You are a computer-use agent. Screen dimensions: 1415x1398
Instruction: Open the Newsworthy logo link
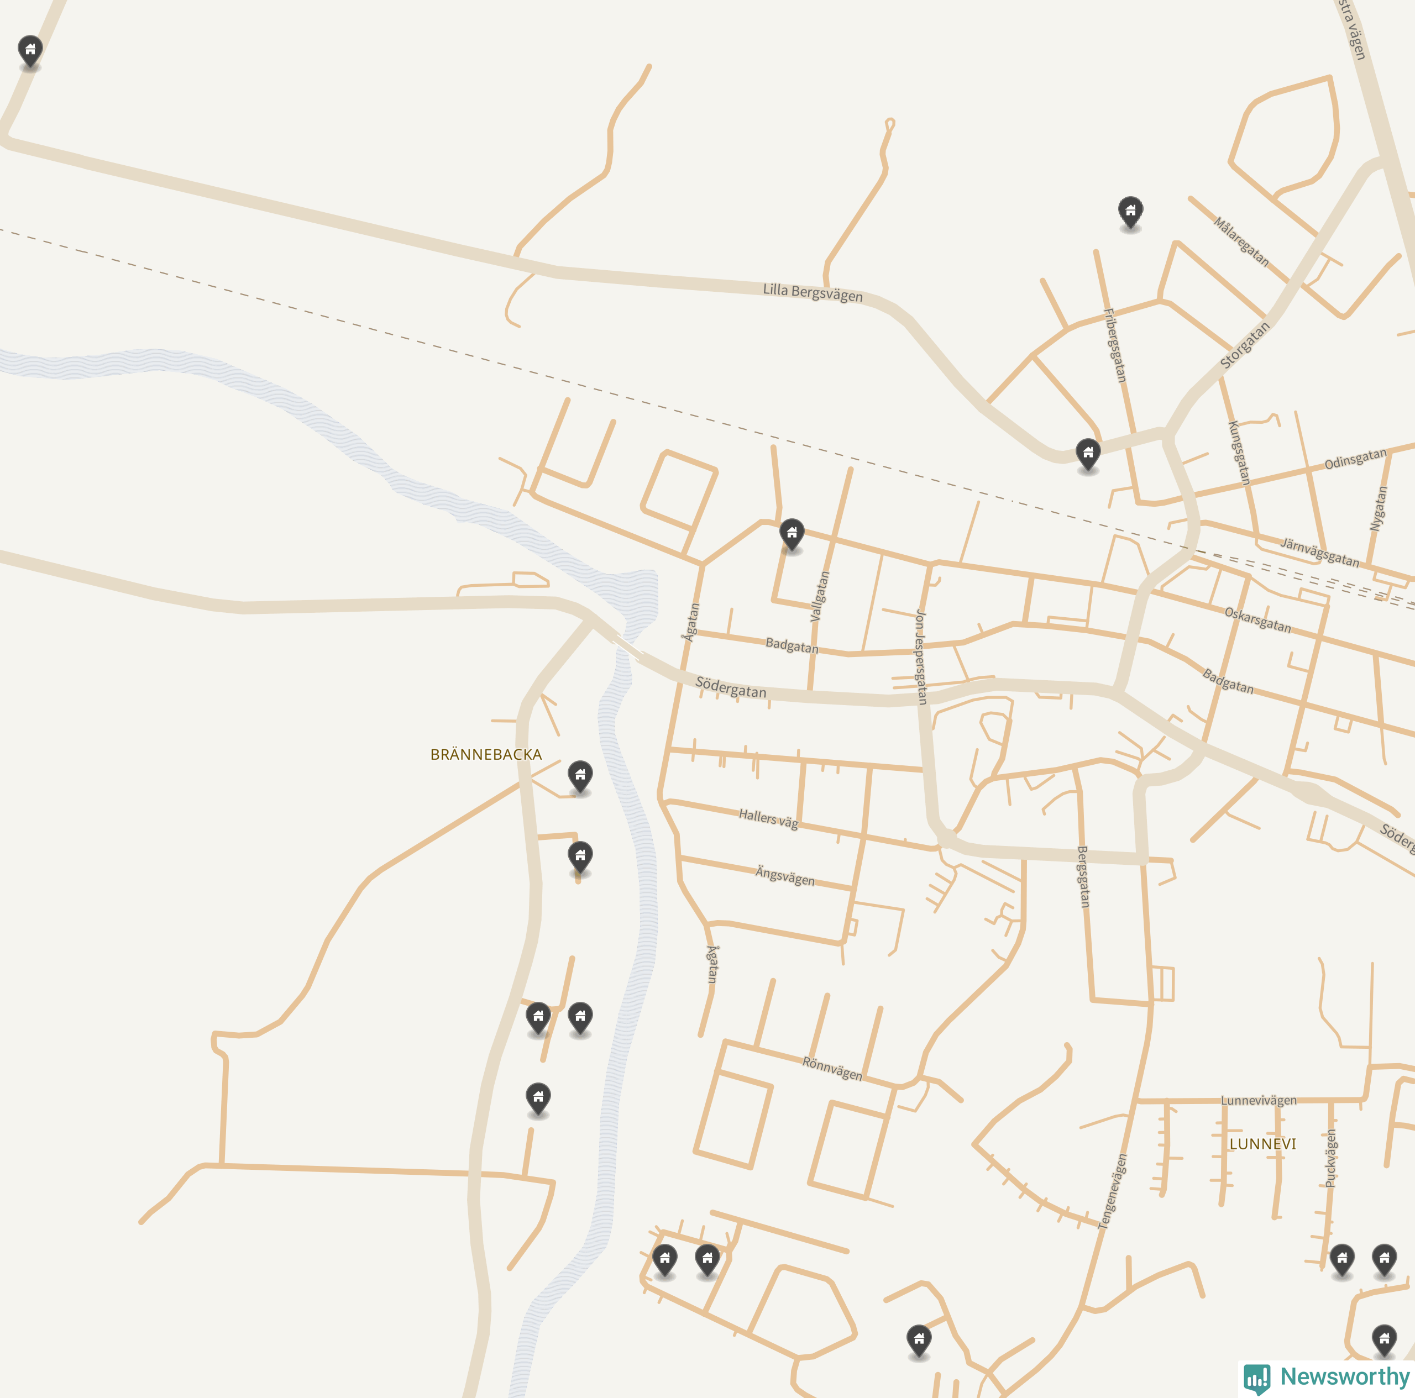click(x=1327, y=1378)
